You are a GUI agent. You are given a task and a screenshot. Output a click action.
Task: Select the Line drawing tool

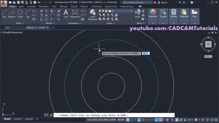click(x=4, y=14)
